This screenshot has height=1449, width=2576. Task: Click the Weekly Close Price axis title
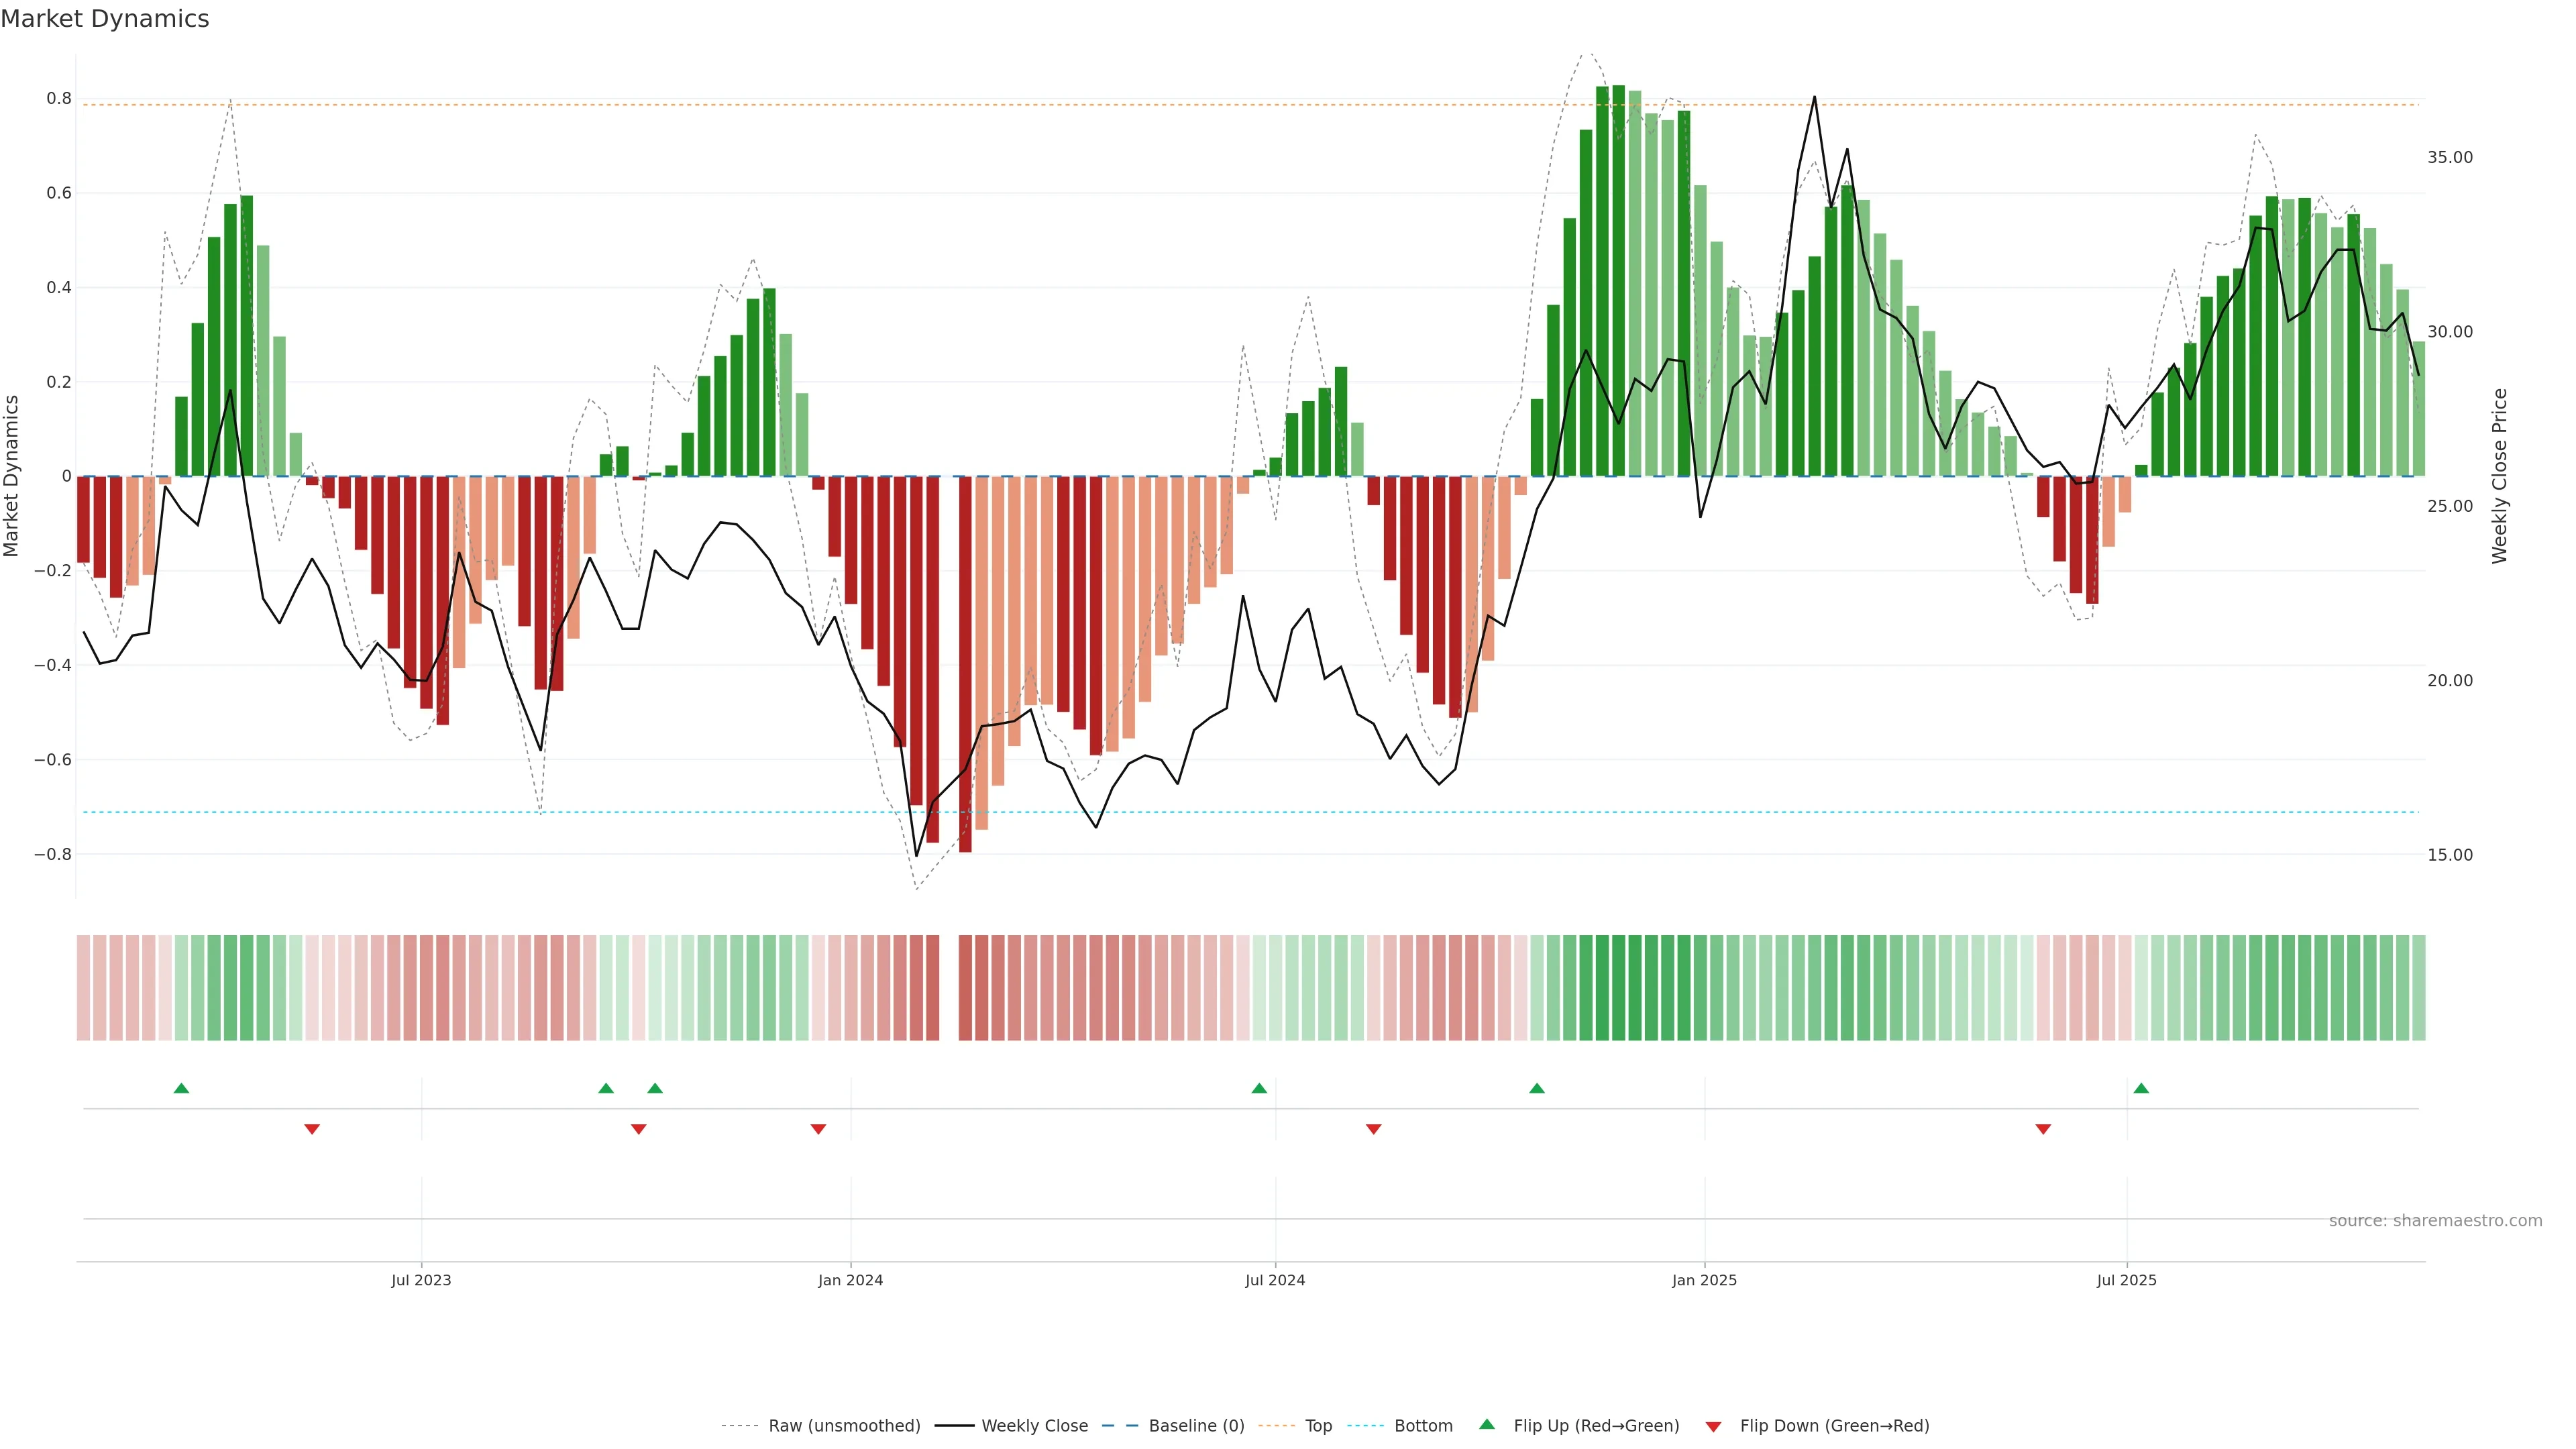[2499, 476]
